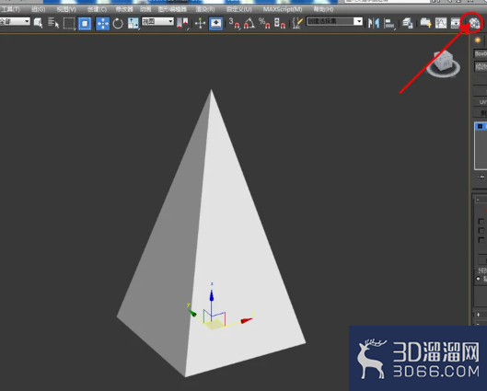This screenshot has height=391, width=487.
Task: Open the Material Editor icon
Action: [474, 23]
